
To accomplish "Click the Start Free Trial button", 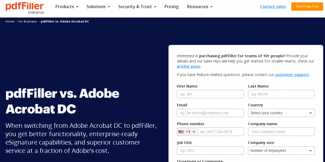I will (307, 7).
